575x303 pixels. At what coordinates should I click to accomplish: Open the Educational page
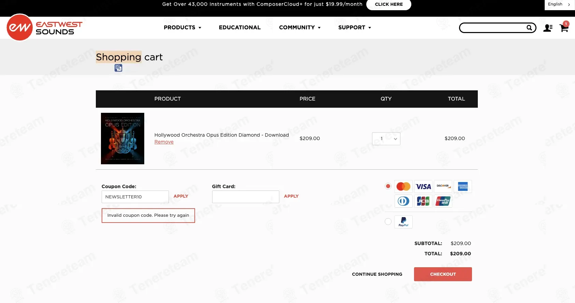tap(240, 28)
